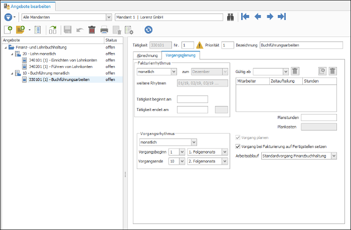
Task: Open the list settings gear icon
Action: point(129,30)
